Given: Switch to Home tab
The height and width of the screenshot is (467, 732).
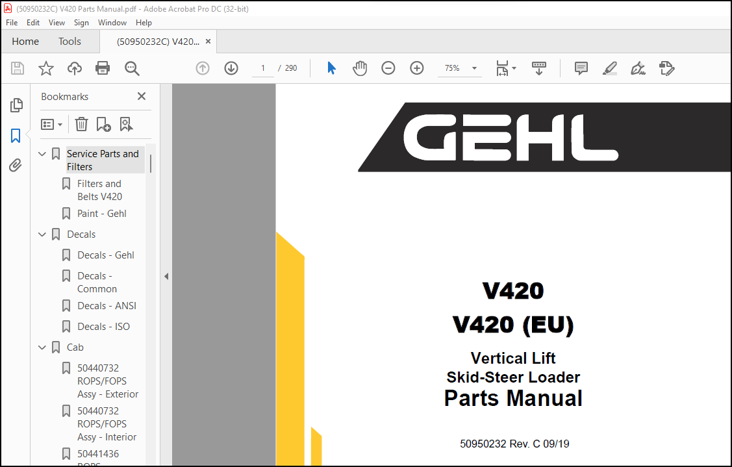Looking at the screenshot, I should point(25,42).
